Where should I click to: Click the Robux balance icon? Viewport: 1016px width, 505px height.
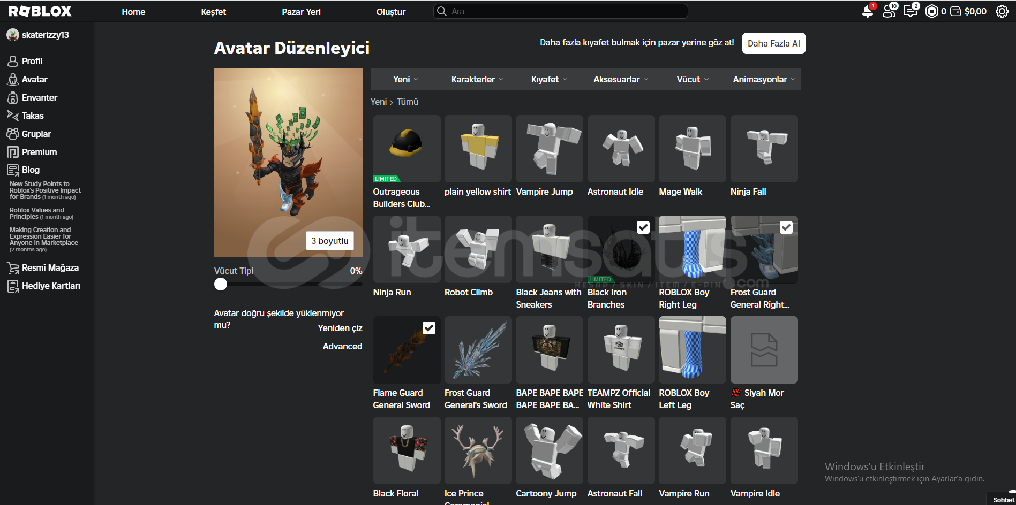pos(932,11)
